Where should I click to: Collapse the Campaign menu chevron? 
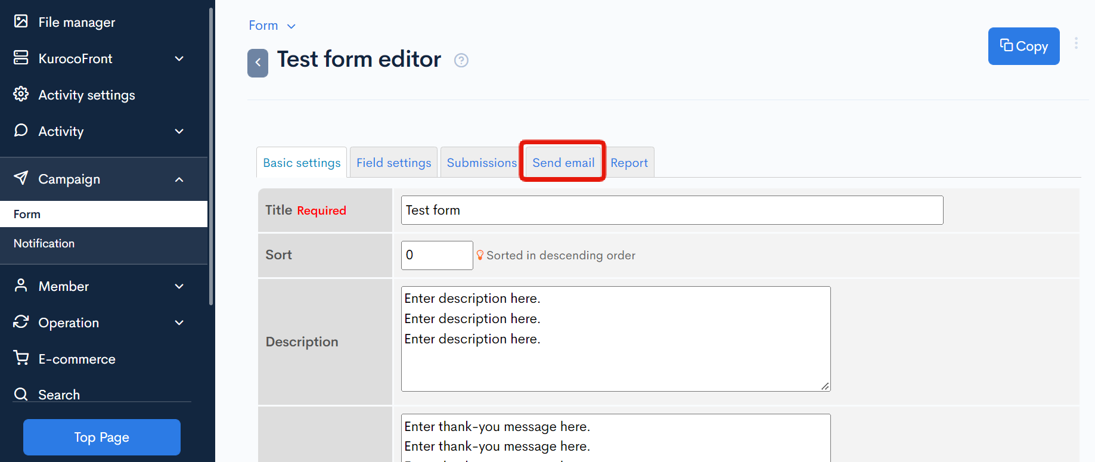coord(179,179)
